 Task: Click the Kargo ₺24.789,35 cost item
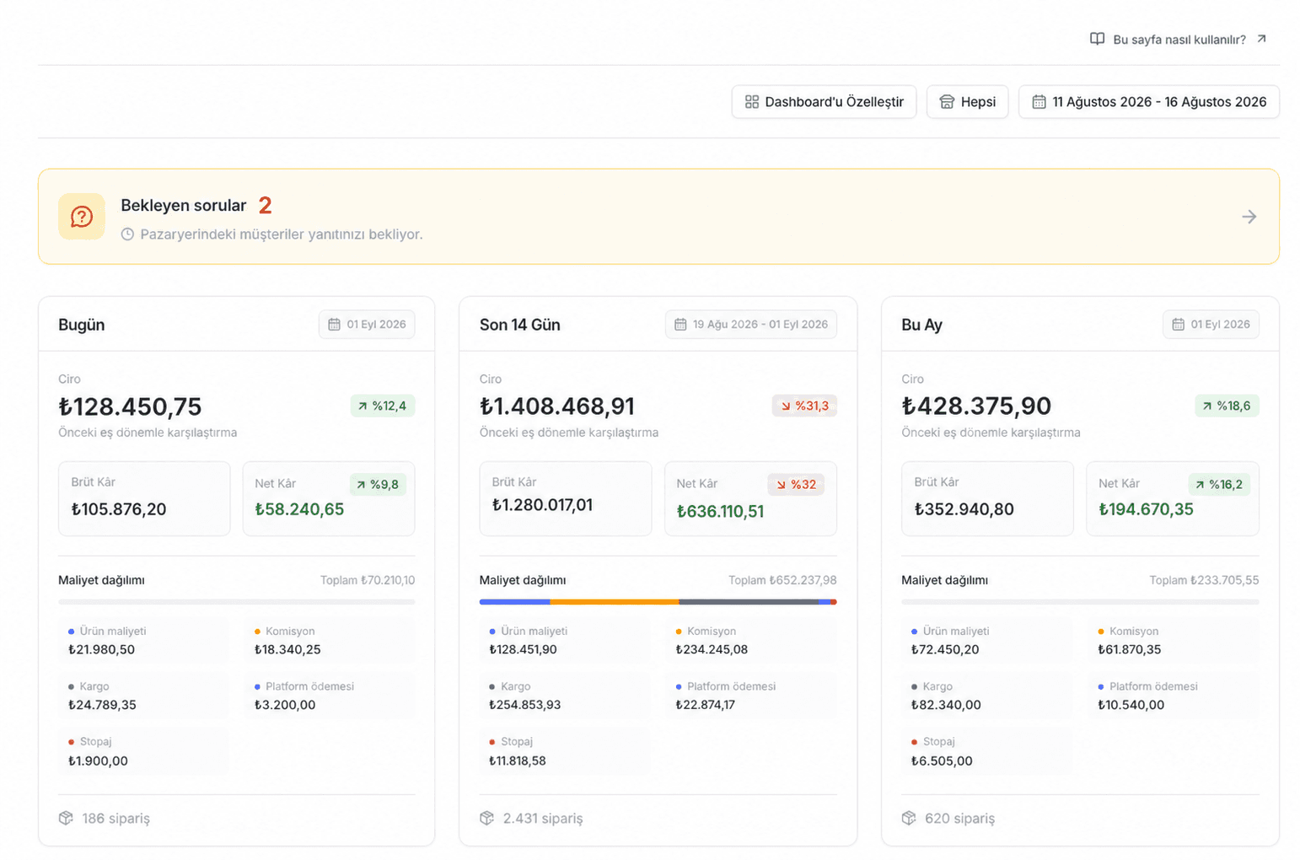(x=143, y=696)
